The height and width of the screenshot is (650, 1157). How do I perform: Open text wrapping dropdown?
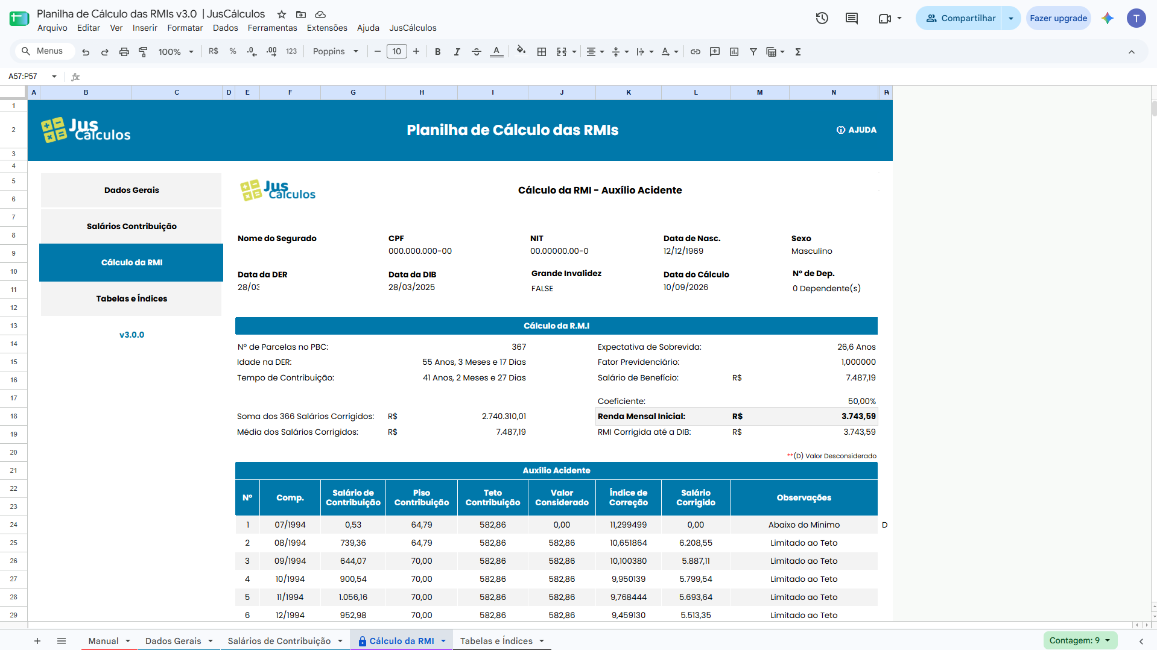pos(645,52)
